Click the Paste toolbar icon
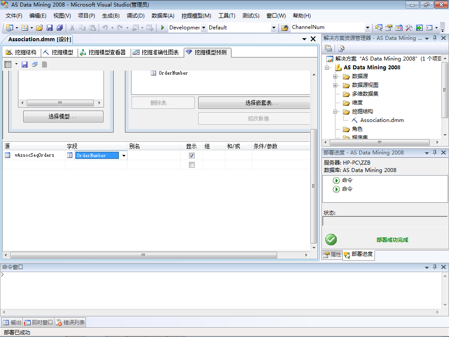Image resolution: width=449 pixels, height=337 pixels. tap(93, 28)
